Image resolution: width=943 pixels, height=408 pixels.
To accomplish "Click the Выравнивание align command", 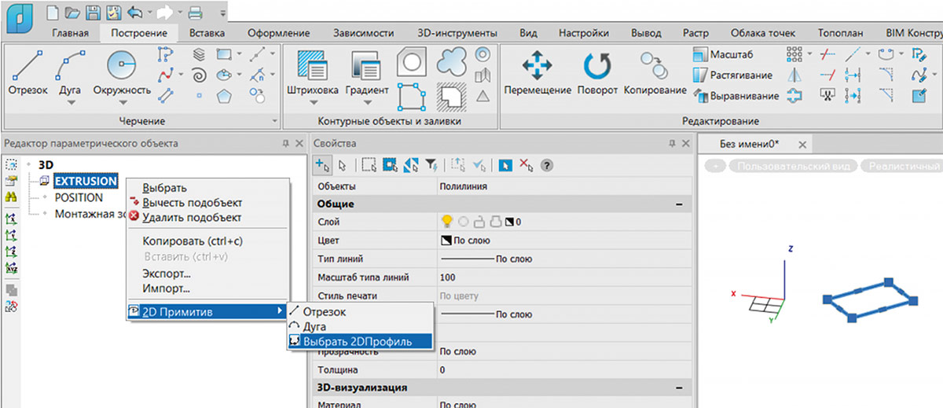I will (736, 96).
